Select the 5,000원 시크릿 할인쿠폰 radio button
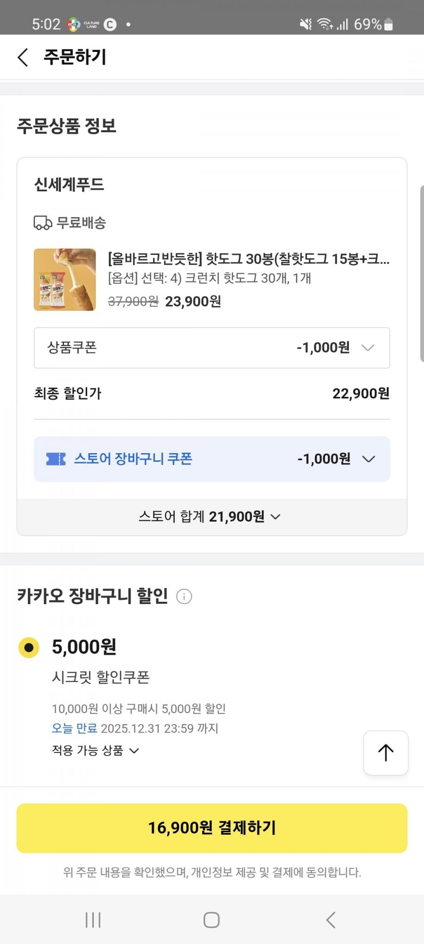The width and height of the screenshot is (424, 944). click(29, 647)
